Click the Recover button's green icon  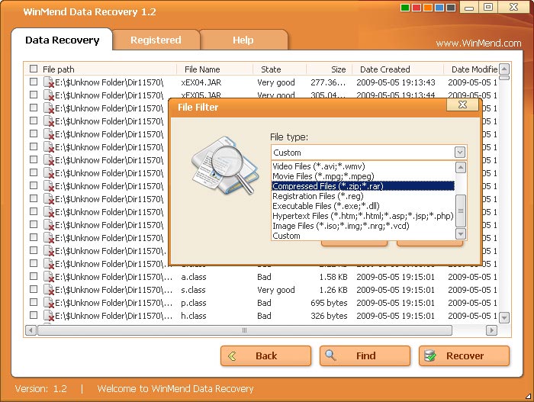(x=430, y=356)
